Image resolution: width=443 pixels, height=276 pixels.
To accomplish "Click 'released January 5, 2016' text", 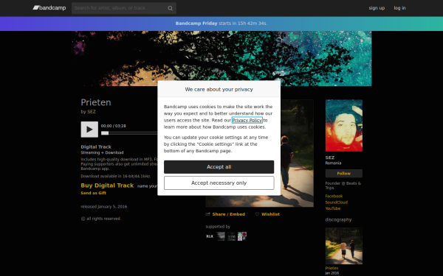I will [104, 207].
